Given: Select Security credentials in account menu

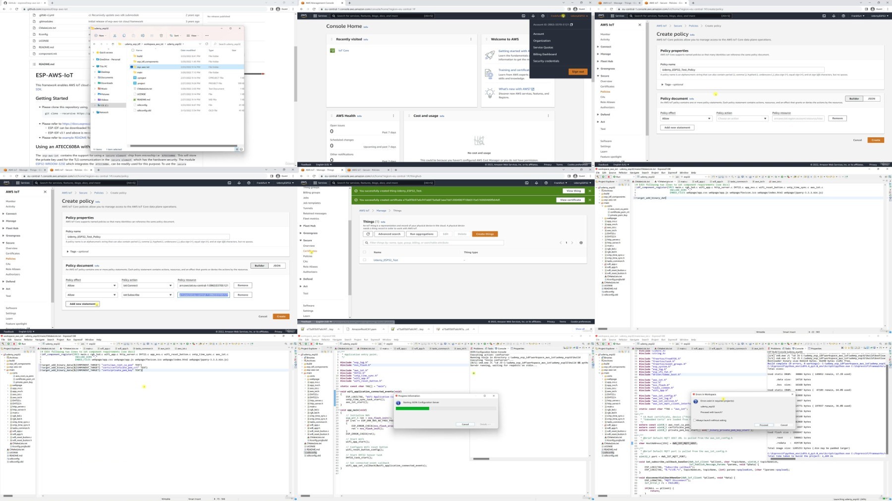Looking at the screenshot, I should point(546,61).
